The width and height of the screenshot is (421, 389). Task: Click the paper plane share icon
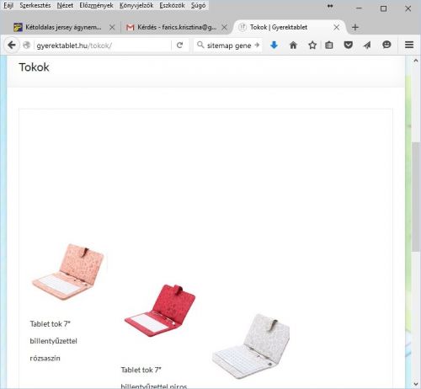point(367,45)
